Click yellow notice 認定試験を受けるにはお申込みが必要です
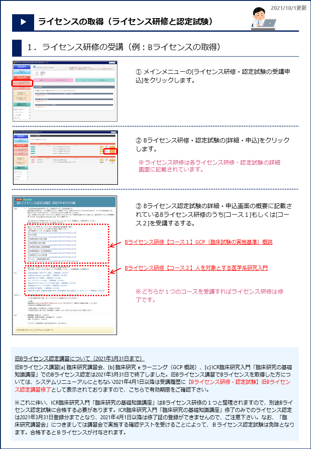The width and height of the screenshot is (311, 449). click(64, 330)
